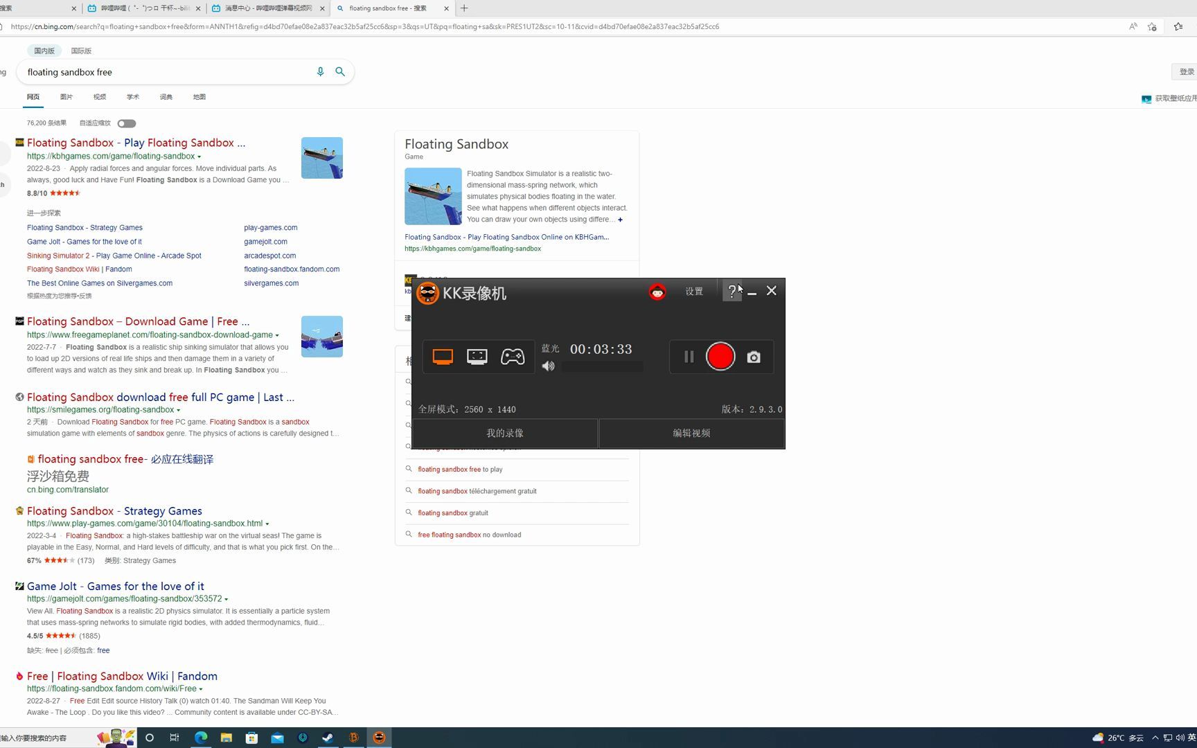
Task: Open Mail app from taskbar
Action: [277, 738]
